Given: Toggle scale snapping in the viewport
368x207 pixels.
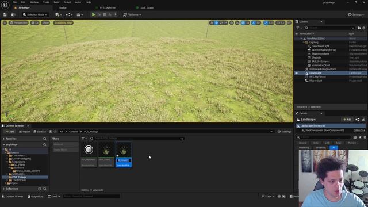Looking at the screenshot, I should tap(266, 23).
